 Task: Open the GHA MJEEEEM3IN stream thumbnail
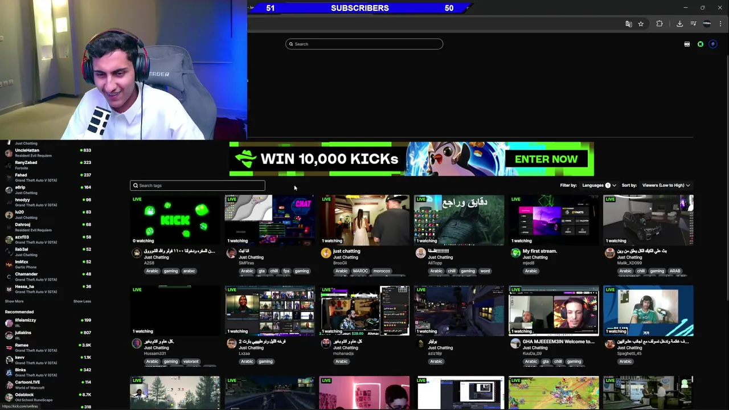tap(554, 311)
